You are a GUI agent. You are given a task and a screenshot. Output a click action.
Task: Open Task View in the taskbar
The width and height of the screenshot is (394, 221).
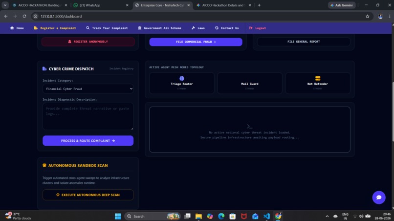(187, 216)
